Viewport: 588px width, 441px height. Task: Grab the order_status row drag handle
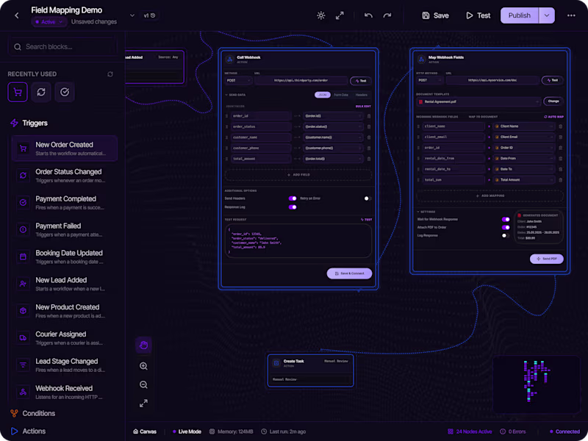pyautogui.click(x=226, y=126)
